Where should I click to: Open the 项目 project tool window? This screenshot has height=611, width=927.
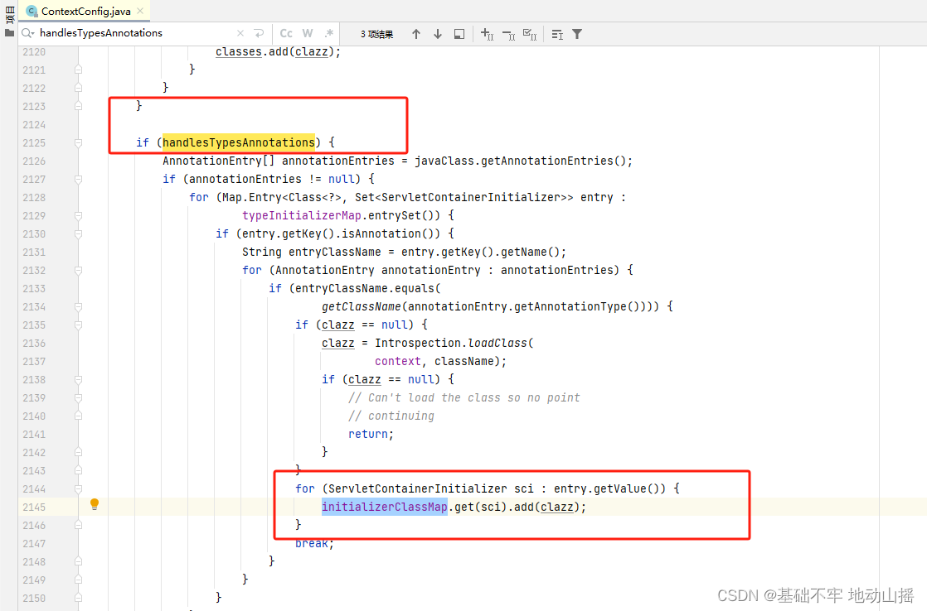(7, 12)
